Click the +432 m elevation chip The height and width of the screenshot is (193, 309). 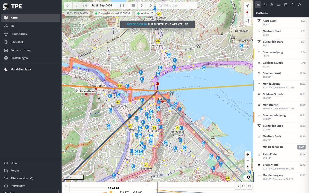tap(145, 13)
